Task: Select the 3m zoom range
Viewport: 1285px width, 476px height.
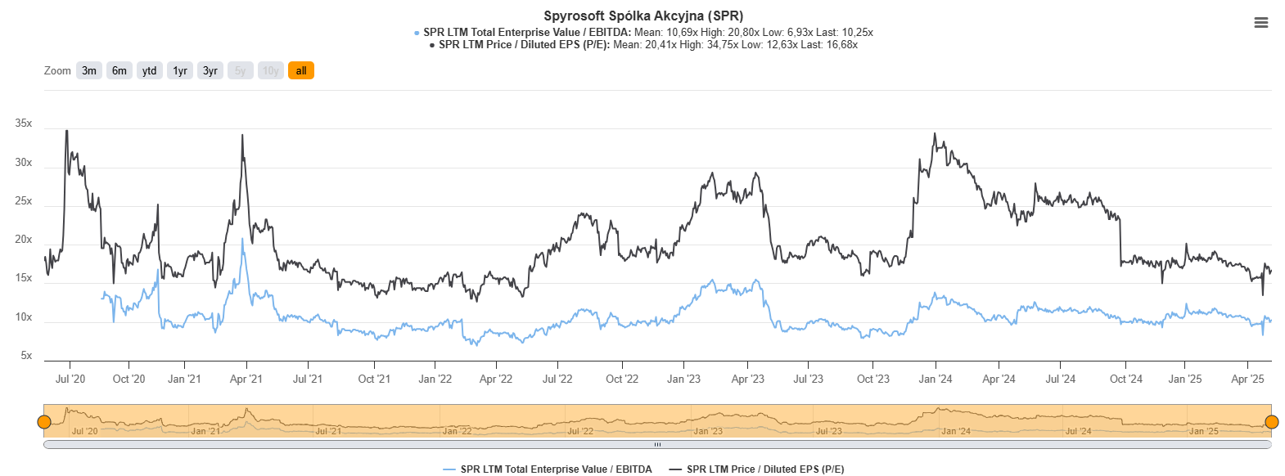Action: point(89,71)
